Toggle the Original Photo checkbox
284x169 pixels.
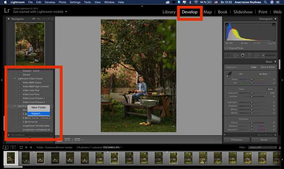[226, 48]
